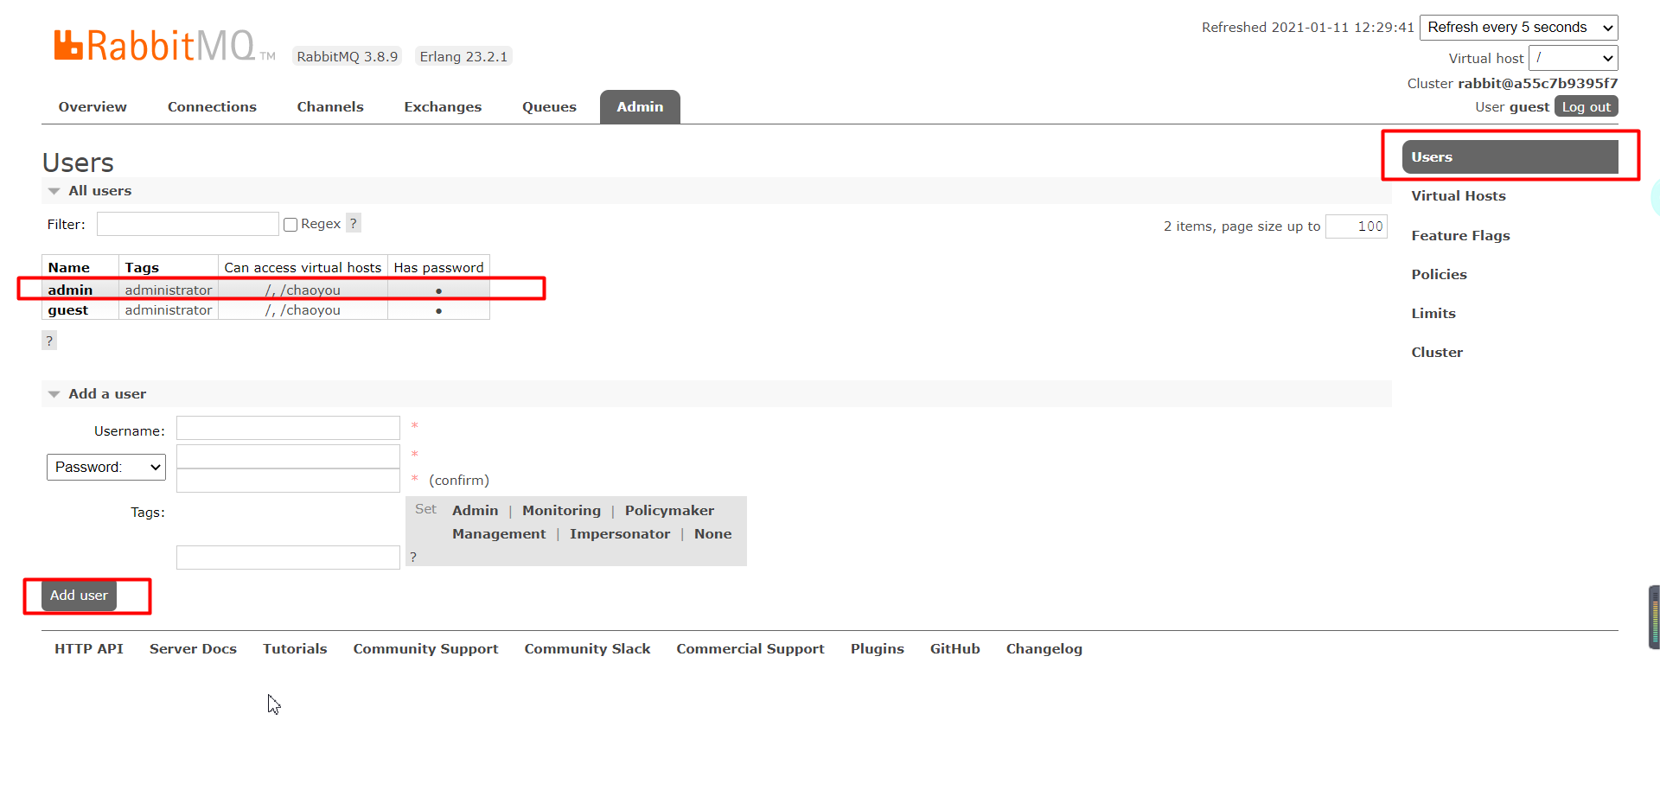Open the Commercial Support link
1660x803 pixels.
[x=750, y=649]
